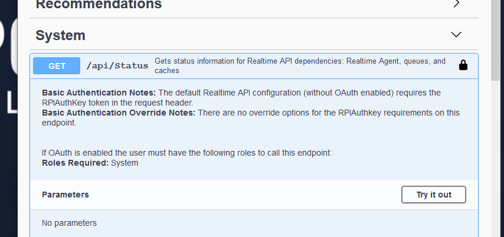
Task: Click the lock authorization icon on /api/Status
Action: (463, 65)
